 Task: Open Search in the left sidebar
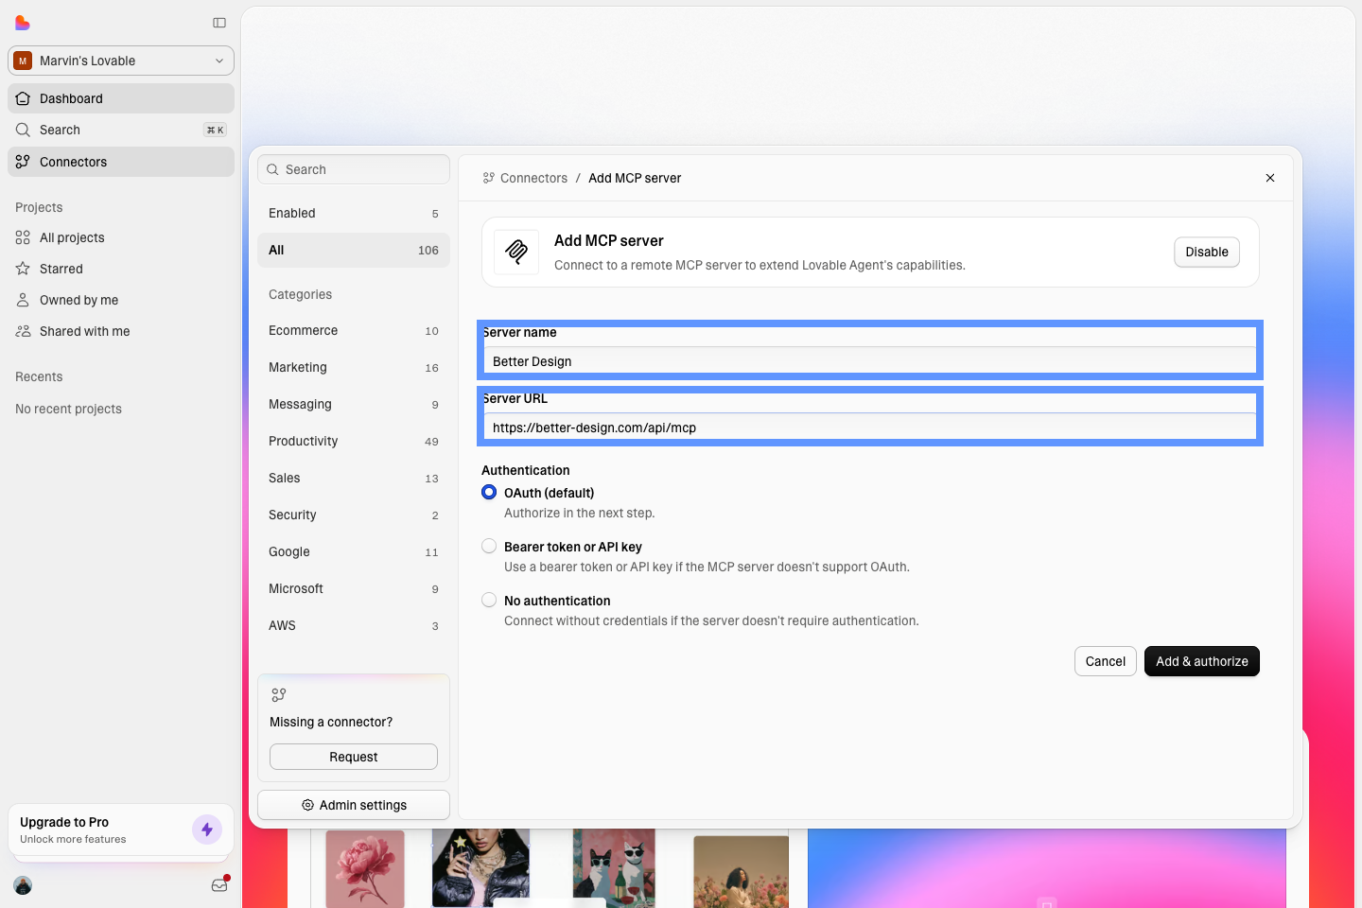point(121,130)
